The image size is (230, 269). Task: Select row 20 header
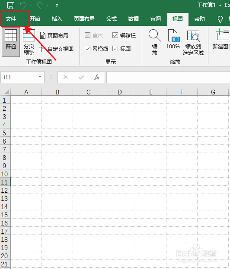(x=5, y=256)
